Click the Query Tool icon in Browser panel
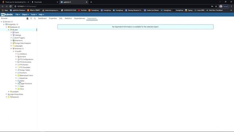 (x=27, y=18)
